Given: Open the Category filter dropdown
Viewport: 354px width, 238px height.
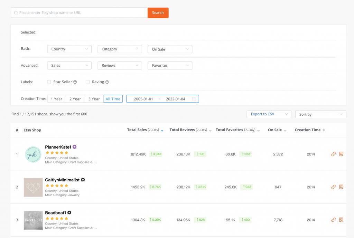Looking at the screenshot, I should (x=120, y=49).
